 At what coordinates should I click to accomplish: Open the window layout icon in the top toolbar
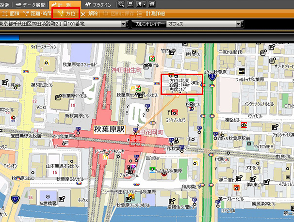coord(139,4)
